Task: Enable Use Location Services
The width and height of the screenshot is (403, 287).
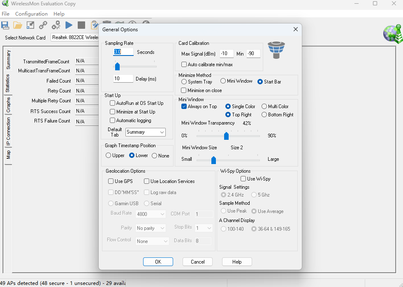Action: coord(146,181)
